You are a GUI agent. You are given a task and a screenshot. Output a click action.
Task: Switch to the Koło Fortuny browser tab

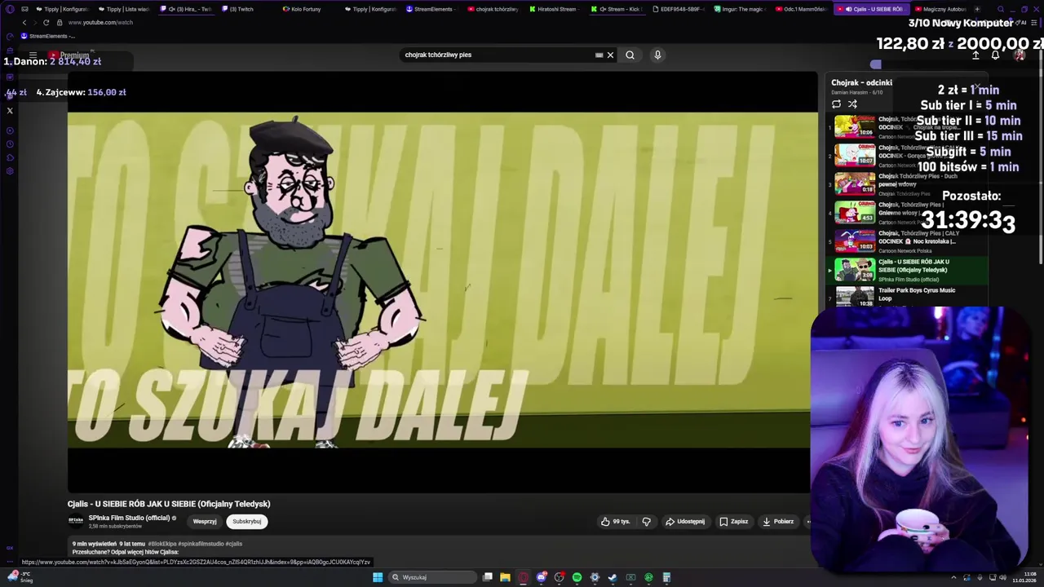pyautogui.click(x=302, y=9)
